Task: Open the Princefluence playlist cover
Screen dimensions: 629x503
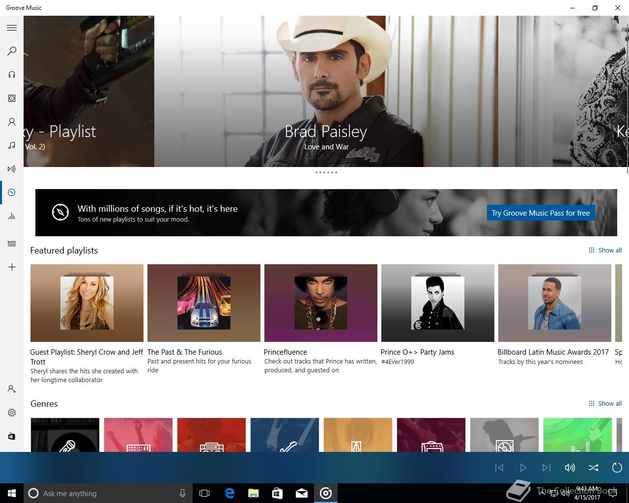Action: tap(321, 303)
